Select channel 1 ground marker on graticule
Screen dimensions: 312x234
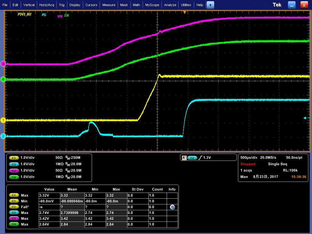pyautogui.click(x=3, y=120)
